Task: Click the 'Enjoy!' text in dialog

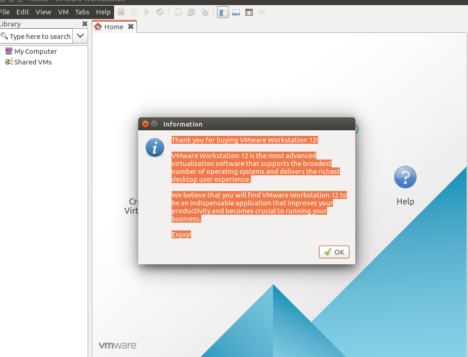Action: click(x=181, y=235)
